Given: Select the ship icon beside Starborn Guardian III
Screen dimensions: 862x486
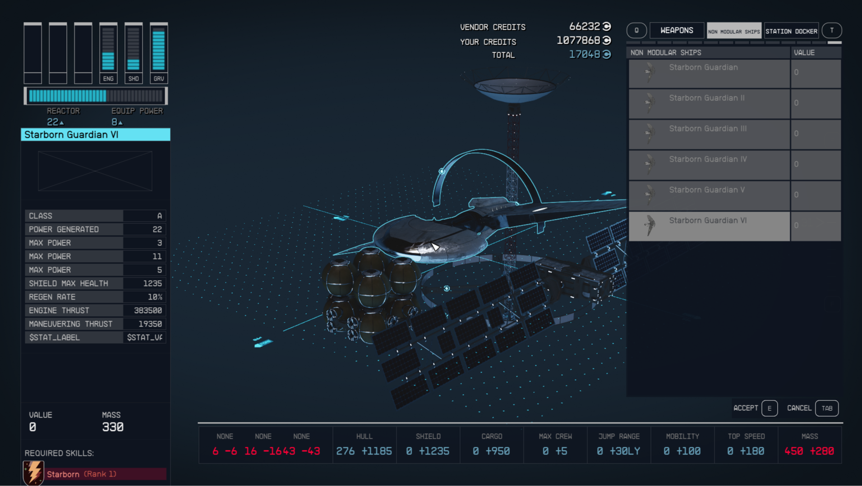Looking at the screenshot, I should click(650, 133).
